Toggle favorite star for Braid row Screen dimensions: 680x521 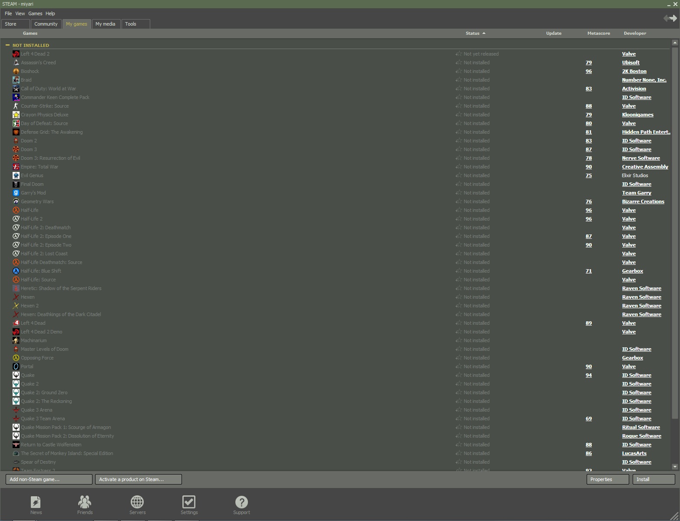pyautogui.click(x=459, y=80)
